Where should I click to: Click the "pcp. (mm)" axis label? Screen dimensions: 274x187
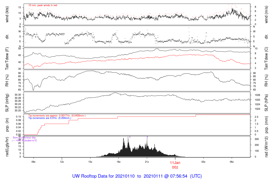click(x=266, y=125)
